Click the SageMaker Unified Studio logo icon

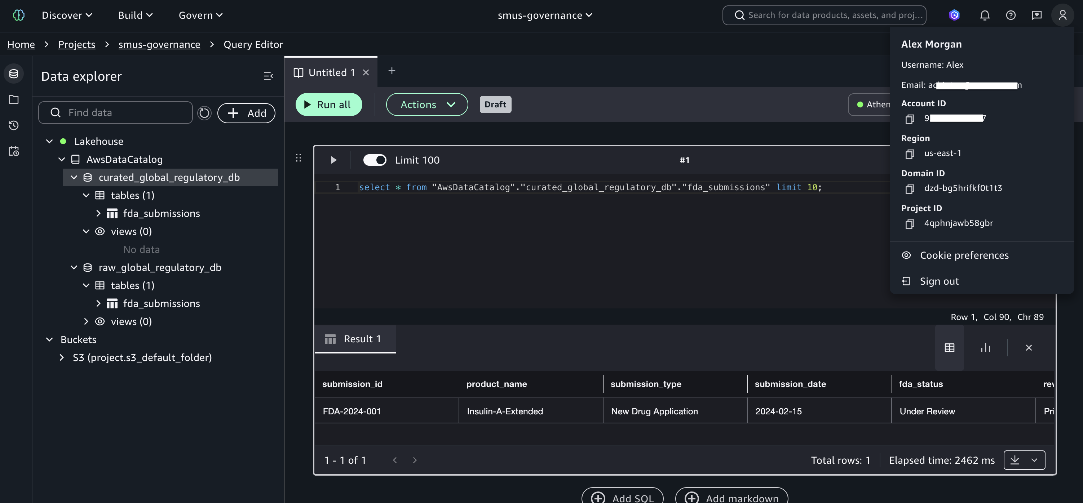coord(18,15)
